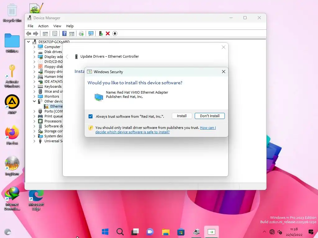Viewport: 318px width, 238px height.
Task: Open notification center icon in tray
Action: click(x=311, y=232)
